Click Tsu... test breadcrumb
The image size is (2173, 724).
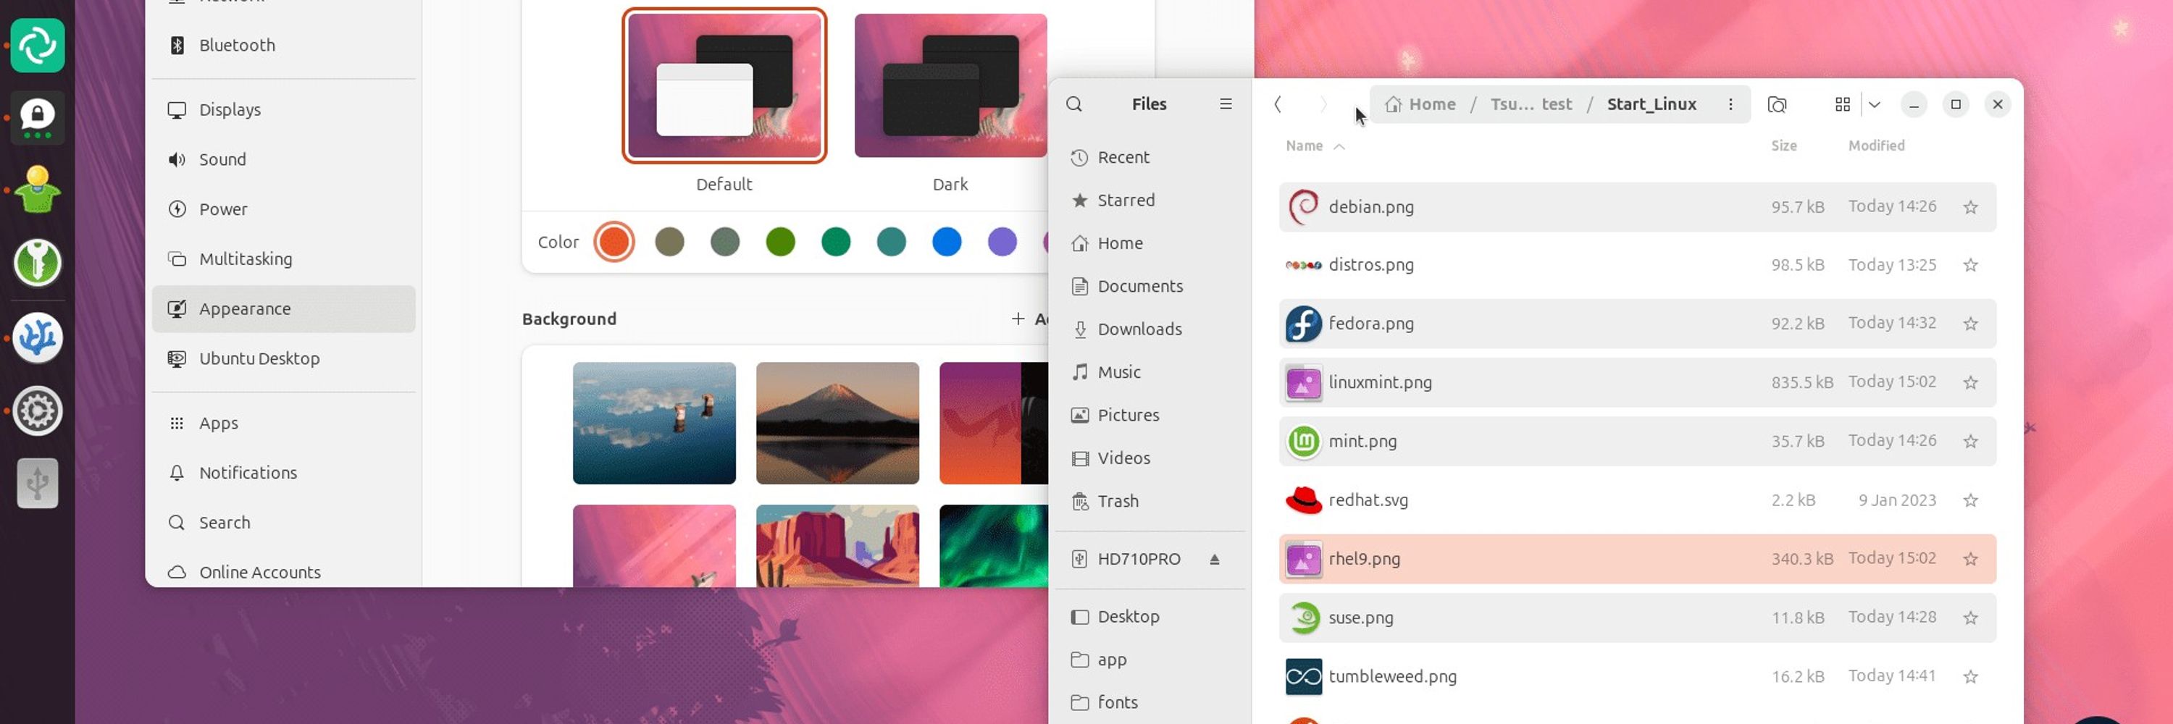pyautogui.click(x=1531, y=104)
